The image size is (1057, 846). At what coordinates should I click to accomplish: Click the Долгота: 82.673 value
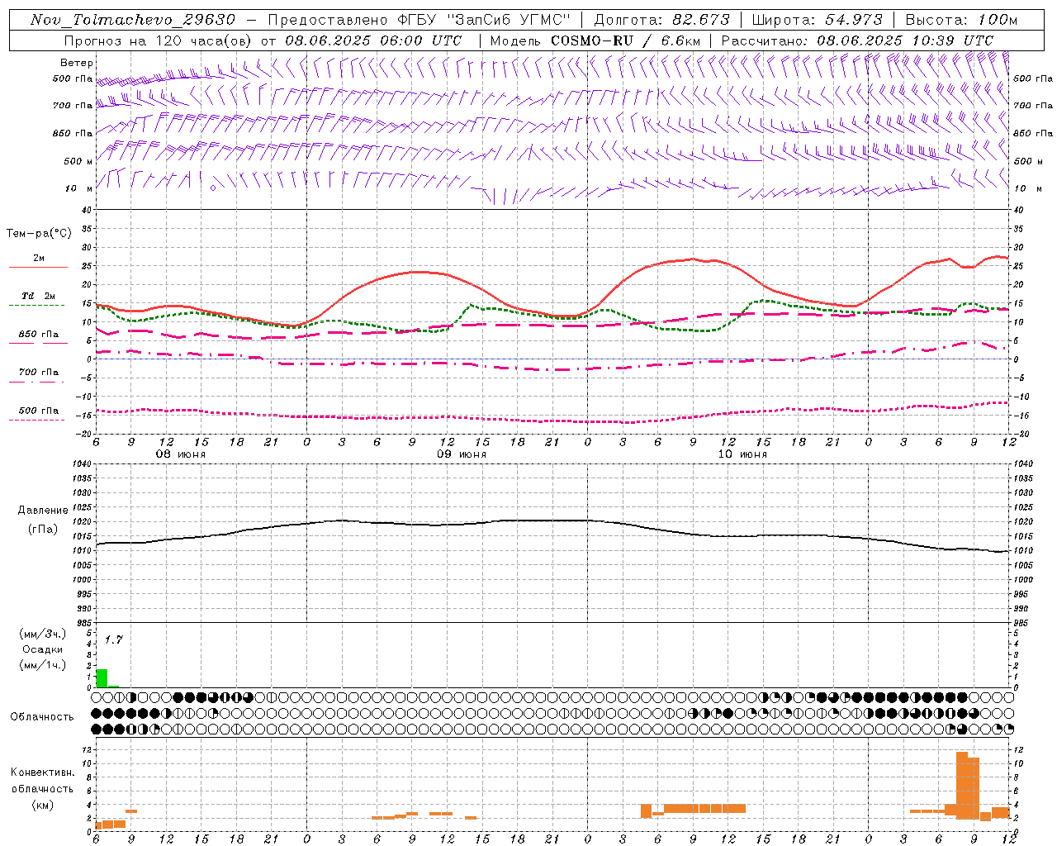click(662, 20)
